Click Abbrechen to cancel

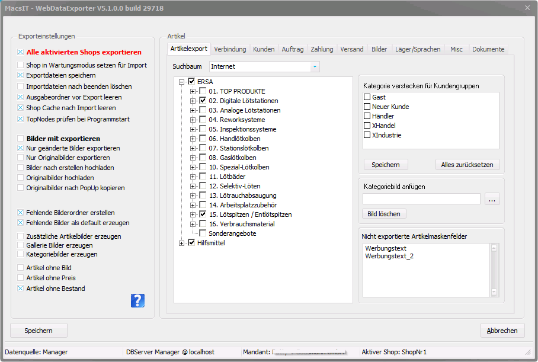[502, 331]
